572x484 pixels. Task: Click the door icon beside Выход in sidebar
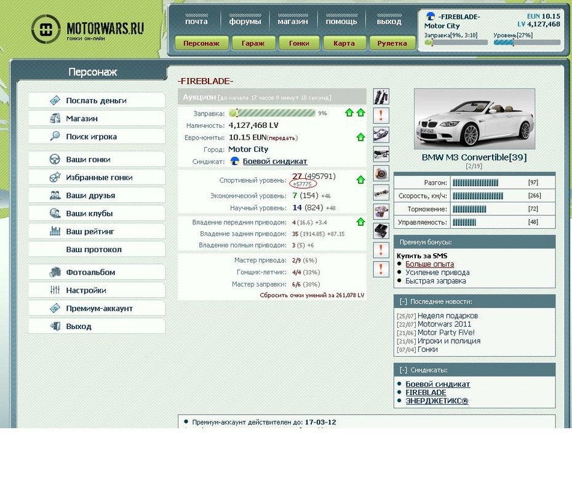click(55, 326)
